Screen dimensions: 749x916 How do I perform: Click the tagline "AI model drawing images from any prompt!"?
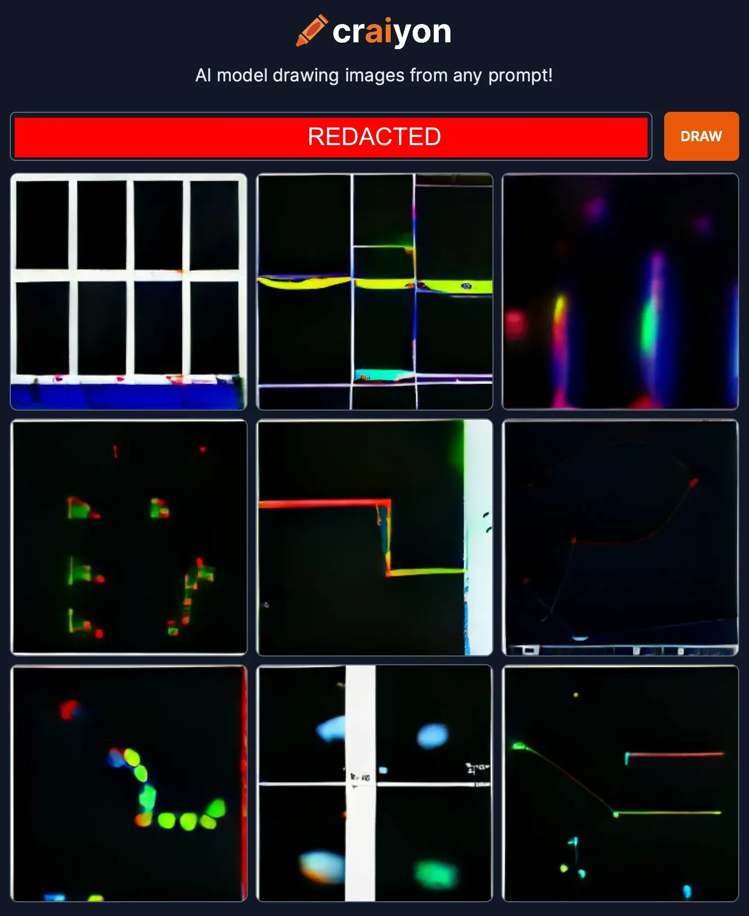374,76
